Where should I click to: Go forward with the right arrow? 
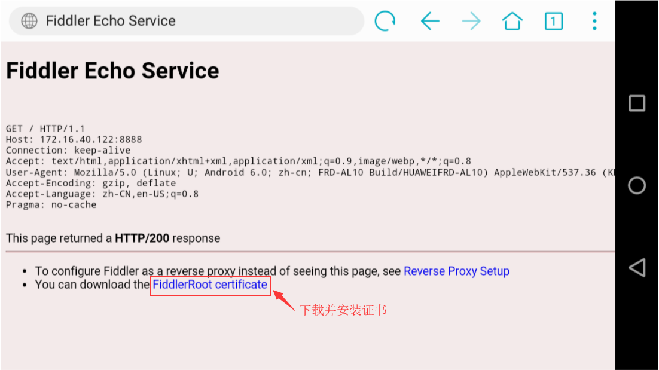471,21
